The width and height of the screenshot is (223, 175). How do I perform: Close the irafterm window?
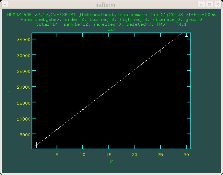tap(216, 4)
